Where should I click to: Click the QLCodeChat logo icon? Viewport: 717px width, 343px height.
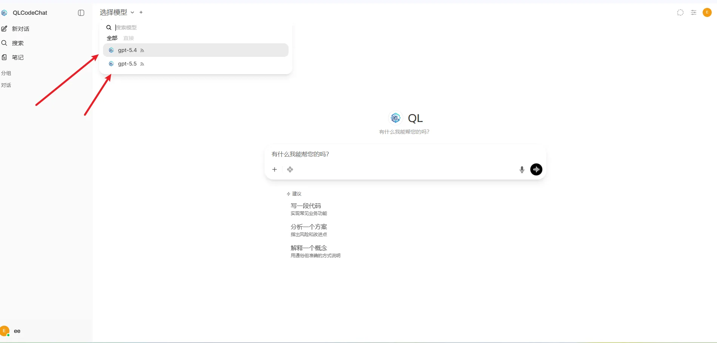click(x=4, y=13)
